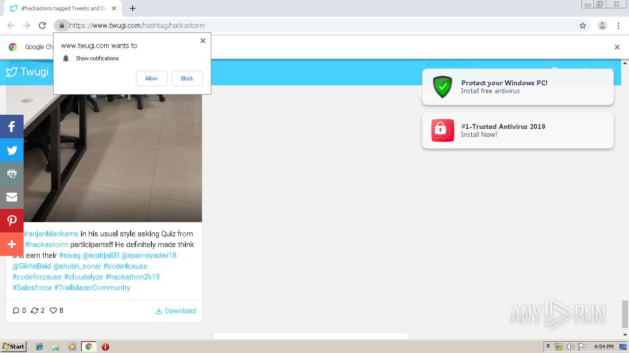Open @aparnayadav18 profile link
Screen dimensions: 629x353
pos(149,255)
